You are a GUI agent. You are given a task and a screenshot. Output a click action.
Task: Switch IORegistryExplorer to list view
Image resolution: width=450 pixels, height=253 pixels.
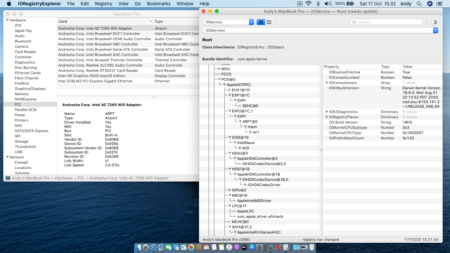[x=261, y=22]
